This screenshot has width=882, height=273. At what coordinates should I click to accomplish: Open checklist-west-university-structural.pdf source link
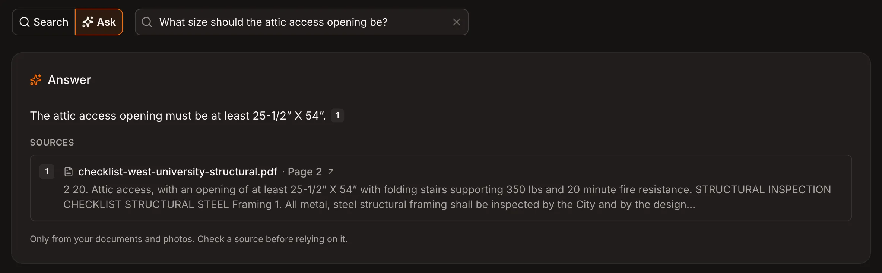[178, 172]
